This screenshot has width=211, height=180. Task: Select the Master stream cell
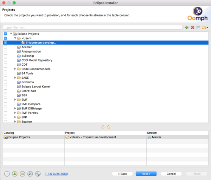(177, 137)
